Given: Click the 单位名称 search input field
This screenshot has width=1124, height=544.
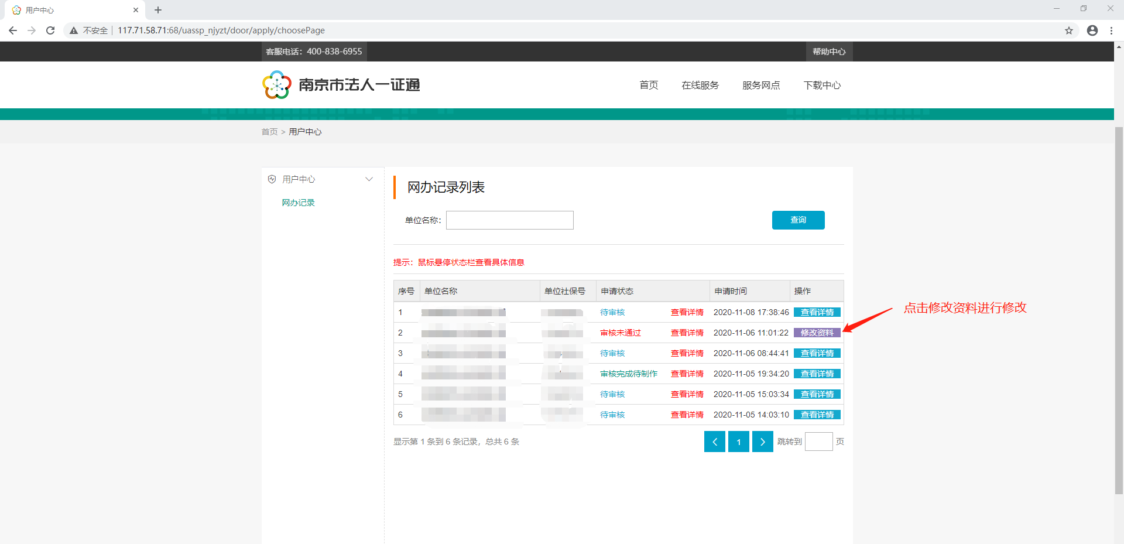Looking at the screenshot, I should click(x=509, y=220).
